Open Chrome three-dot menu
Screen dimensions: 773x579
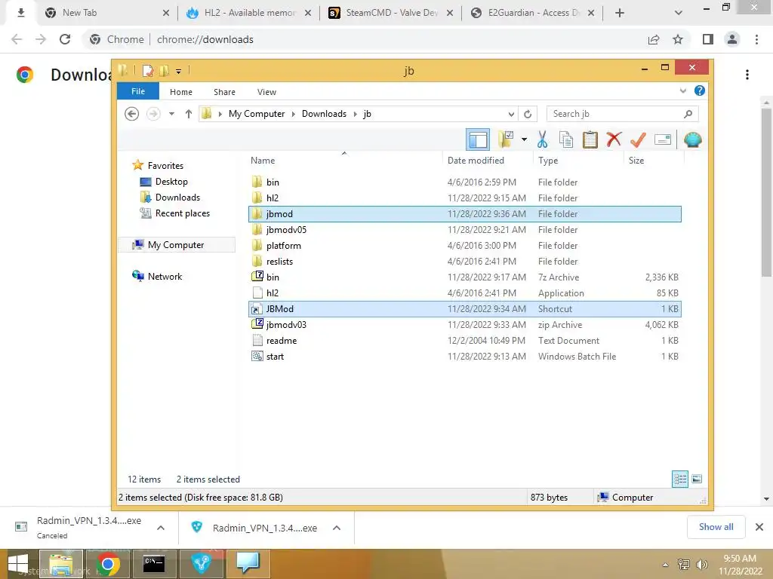[756, 39]
